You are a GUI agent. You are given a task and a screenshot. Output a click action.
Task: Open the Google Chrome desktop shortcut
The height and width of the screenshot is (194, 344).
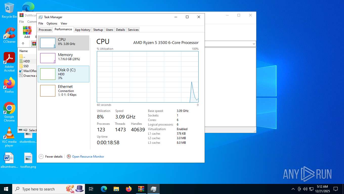pos(9,112)
